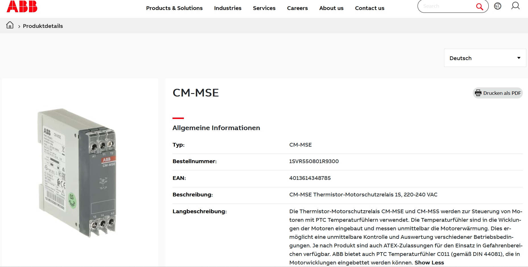
Task: Click the Langbeschreibung paragraph text
Action: pos(406,237)
